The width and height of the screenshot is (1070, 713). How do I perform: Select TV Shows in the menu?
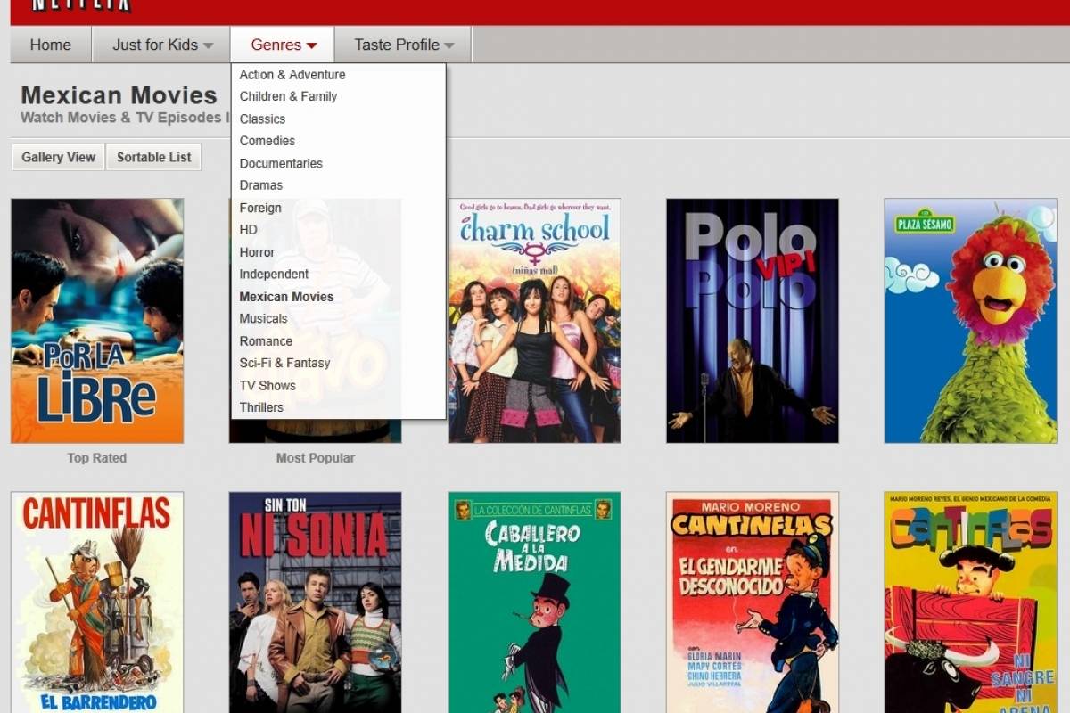(267, 385)
